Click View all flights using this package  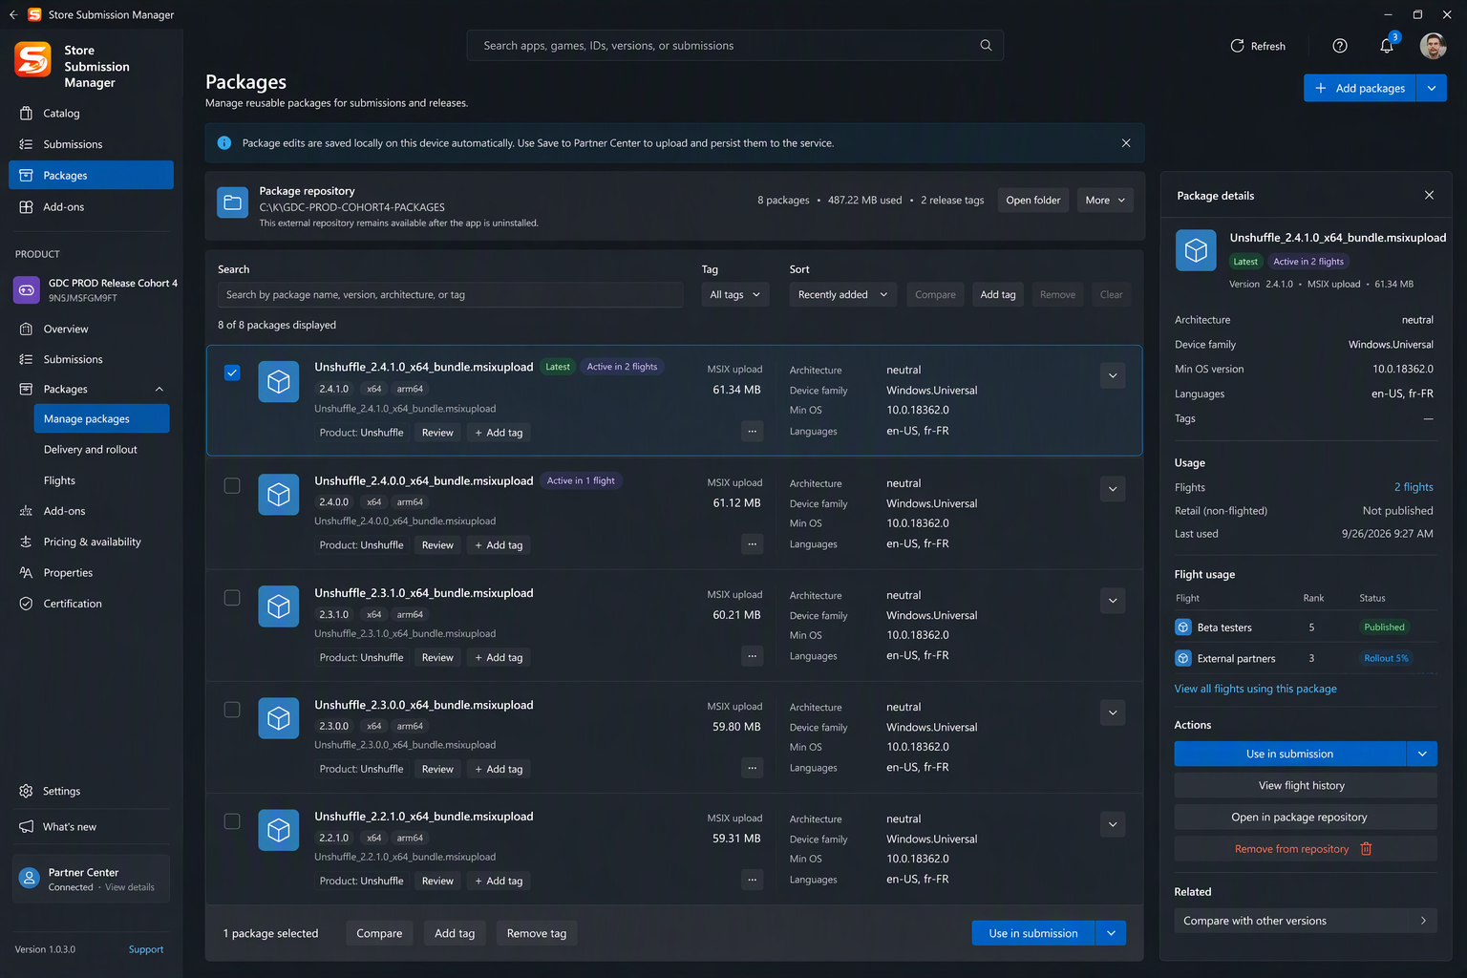coord(1255,689)
